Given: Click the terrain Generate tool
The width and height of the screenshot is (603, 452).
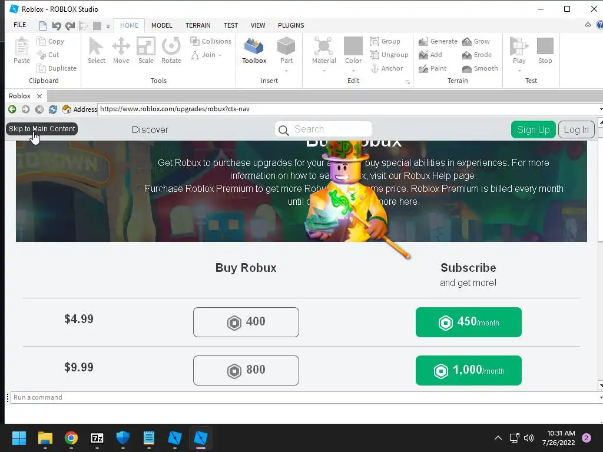Looking at the screenshot, I should pyautogui.click(x=438, y=41).
